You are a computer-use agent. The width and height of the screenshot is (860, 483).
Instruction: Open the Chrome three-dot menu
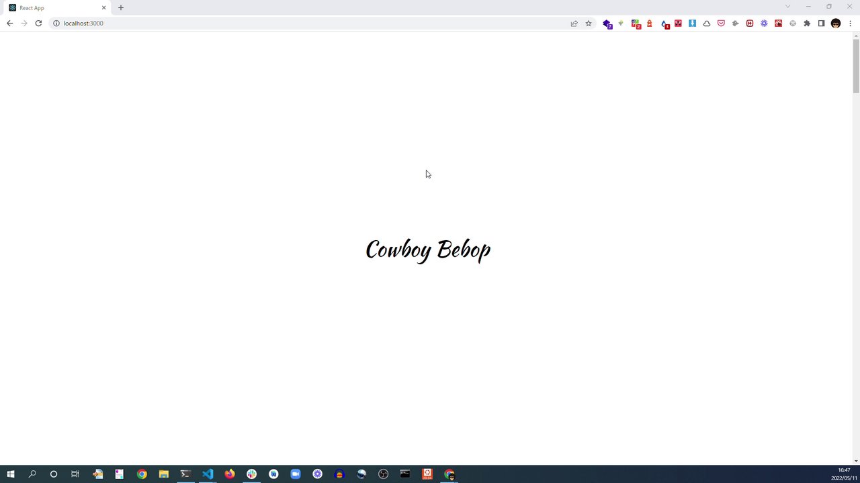(x=850, y=23)
